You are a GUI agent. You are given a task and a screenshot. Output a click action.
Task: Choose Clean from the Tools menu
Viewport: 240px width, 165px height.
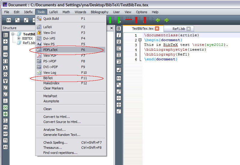pyautogui.click(x=71, y=109)
